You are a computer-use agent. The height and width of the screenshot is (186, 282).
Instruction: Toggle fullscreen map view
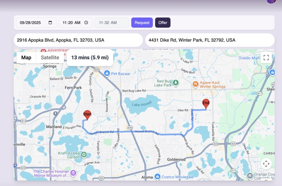266,57
